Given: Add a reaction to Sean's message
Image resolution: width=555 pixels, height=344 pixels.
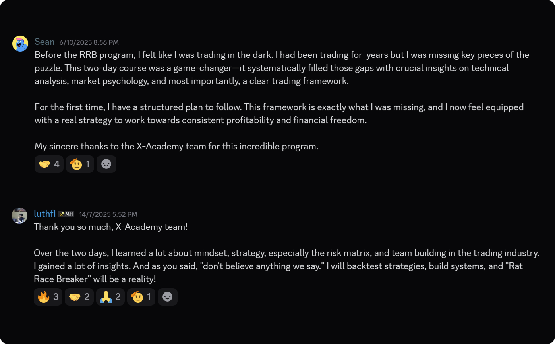Looking at the screenshot, I should pyautogui.click(x=106, y=164).
